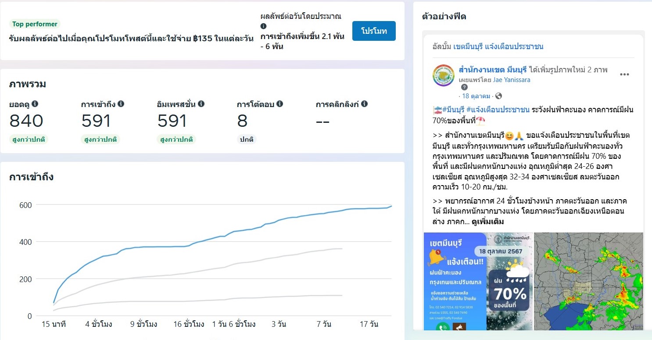Click the info icon next to การโต้ตอบ
This screenshot has height=340, width=652.
pyautogui.click(x=279, y=104)
